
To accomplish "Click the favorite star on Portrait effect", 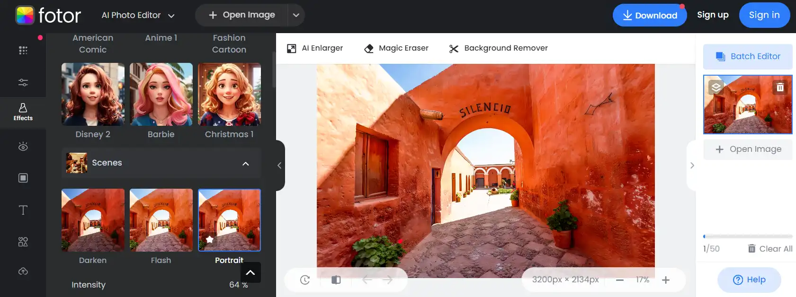I will coord(209,240).
